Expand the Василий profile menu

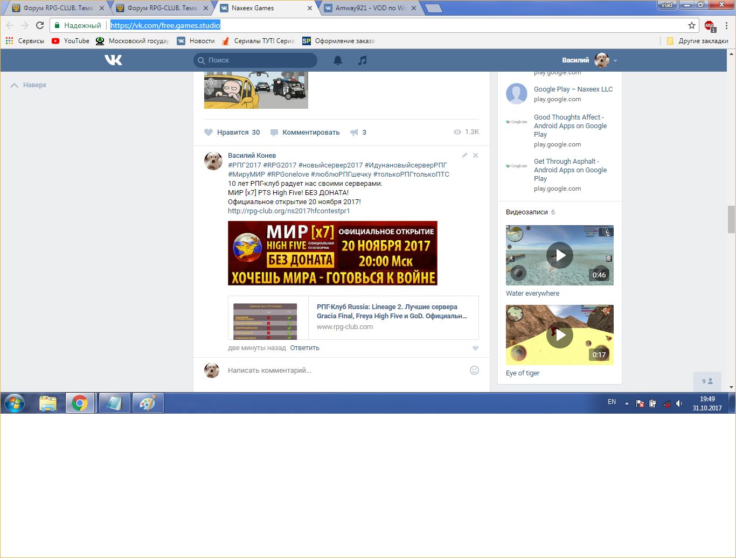(x=589, y=60)
